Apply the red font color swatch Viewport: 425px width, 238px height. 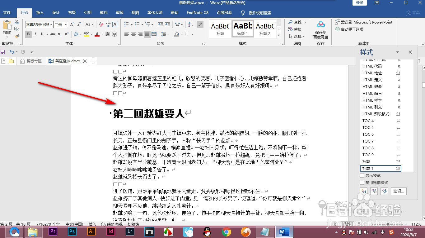click(97, 34)
